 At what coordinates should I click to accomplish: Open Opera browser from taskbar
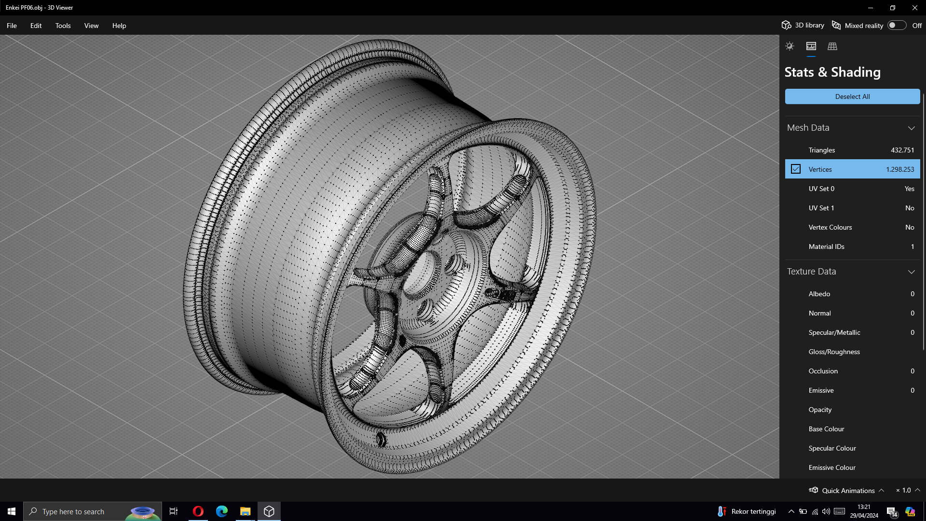pyautogui.click(x=198, y=511)
